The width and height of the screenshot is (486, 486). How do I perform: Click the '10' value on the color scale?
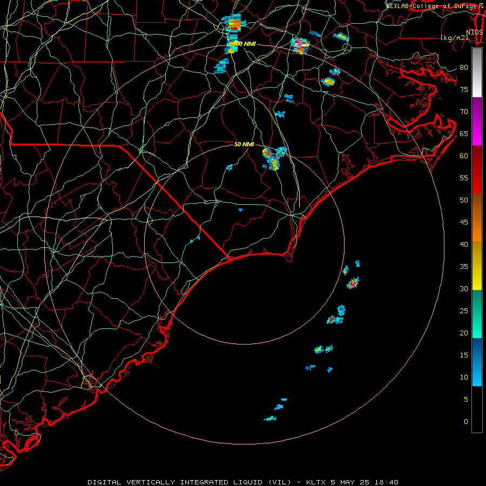point(464,377)
